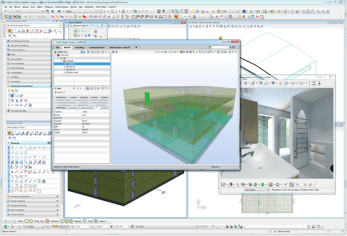347x236 pixels.
Task: Click green forward arrow in render window toolbar
Action: (x=263, y=185)
